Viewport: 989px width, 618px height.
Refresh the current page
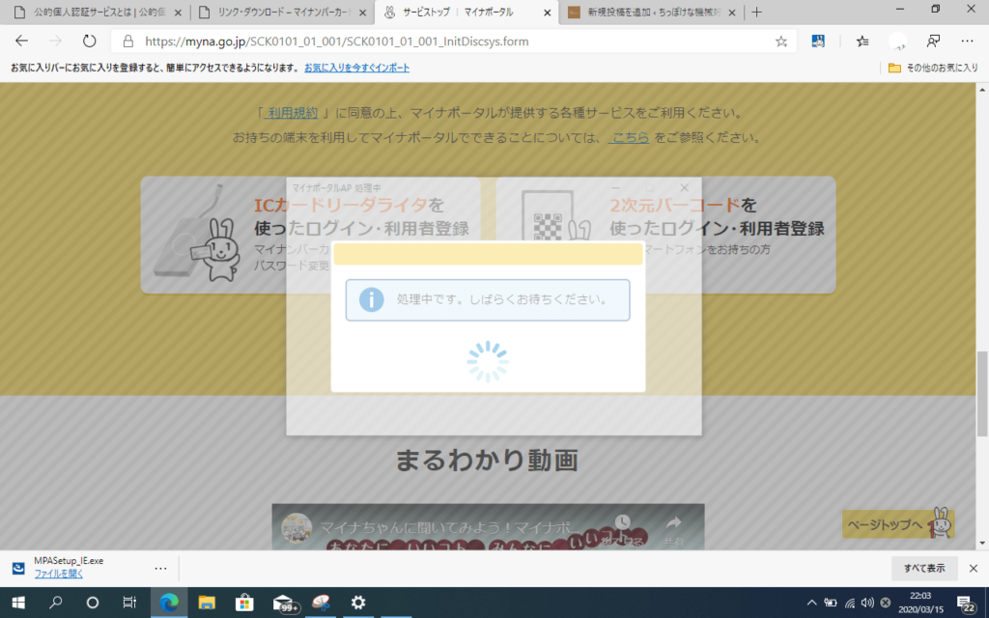tap(90, 41)
